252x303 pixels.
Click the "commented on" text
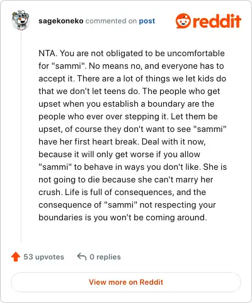pyautogui.click(x=111, y=21)
